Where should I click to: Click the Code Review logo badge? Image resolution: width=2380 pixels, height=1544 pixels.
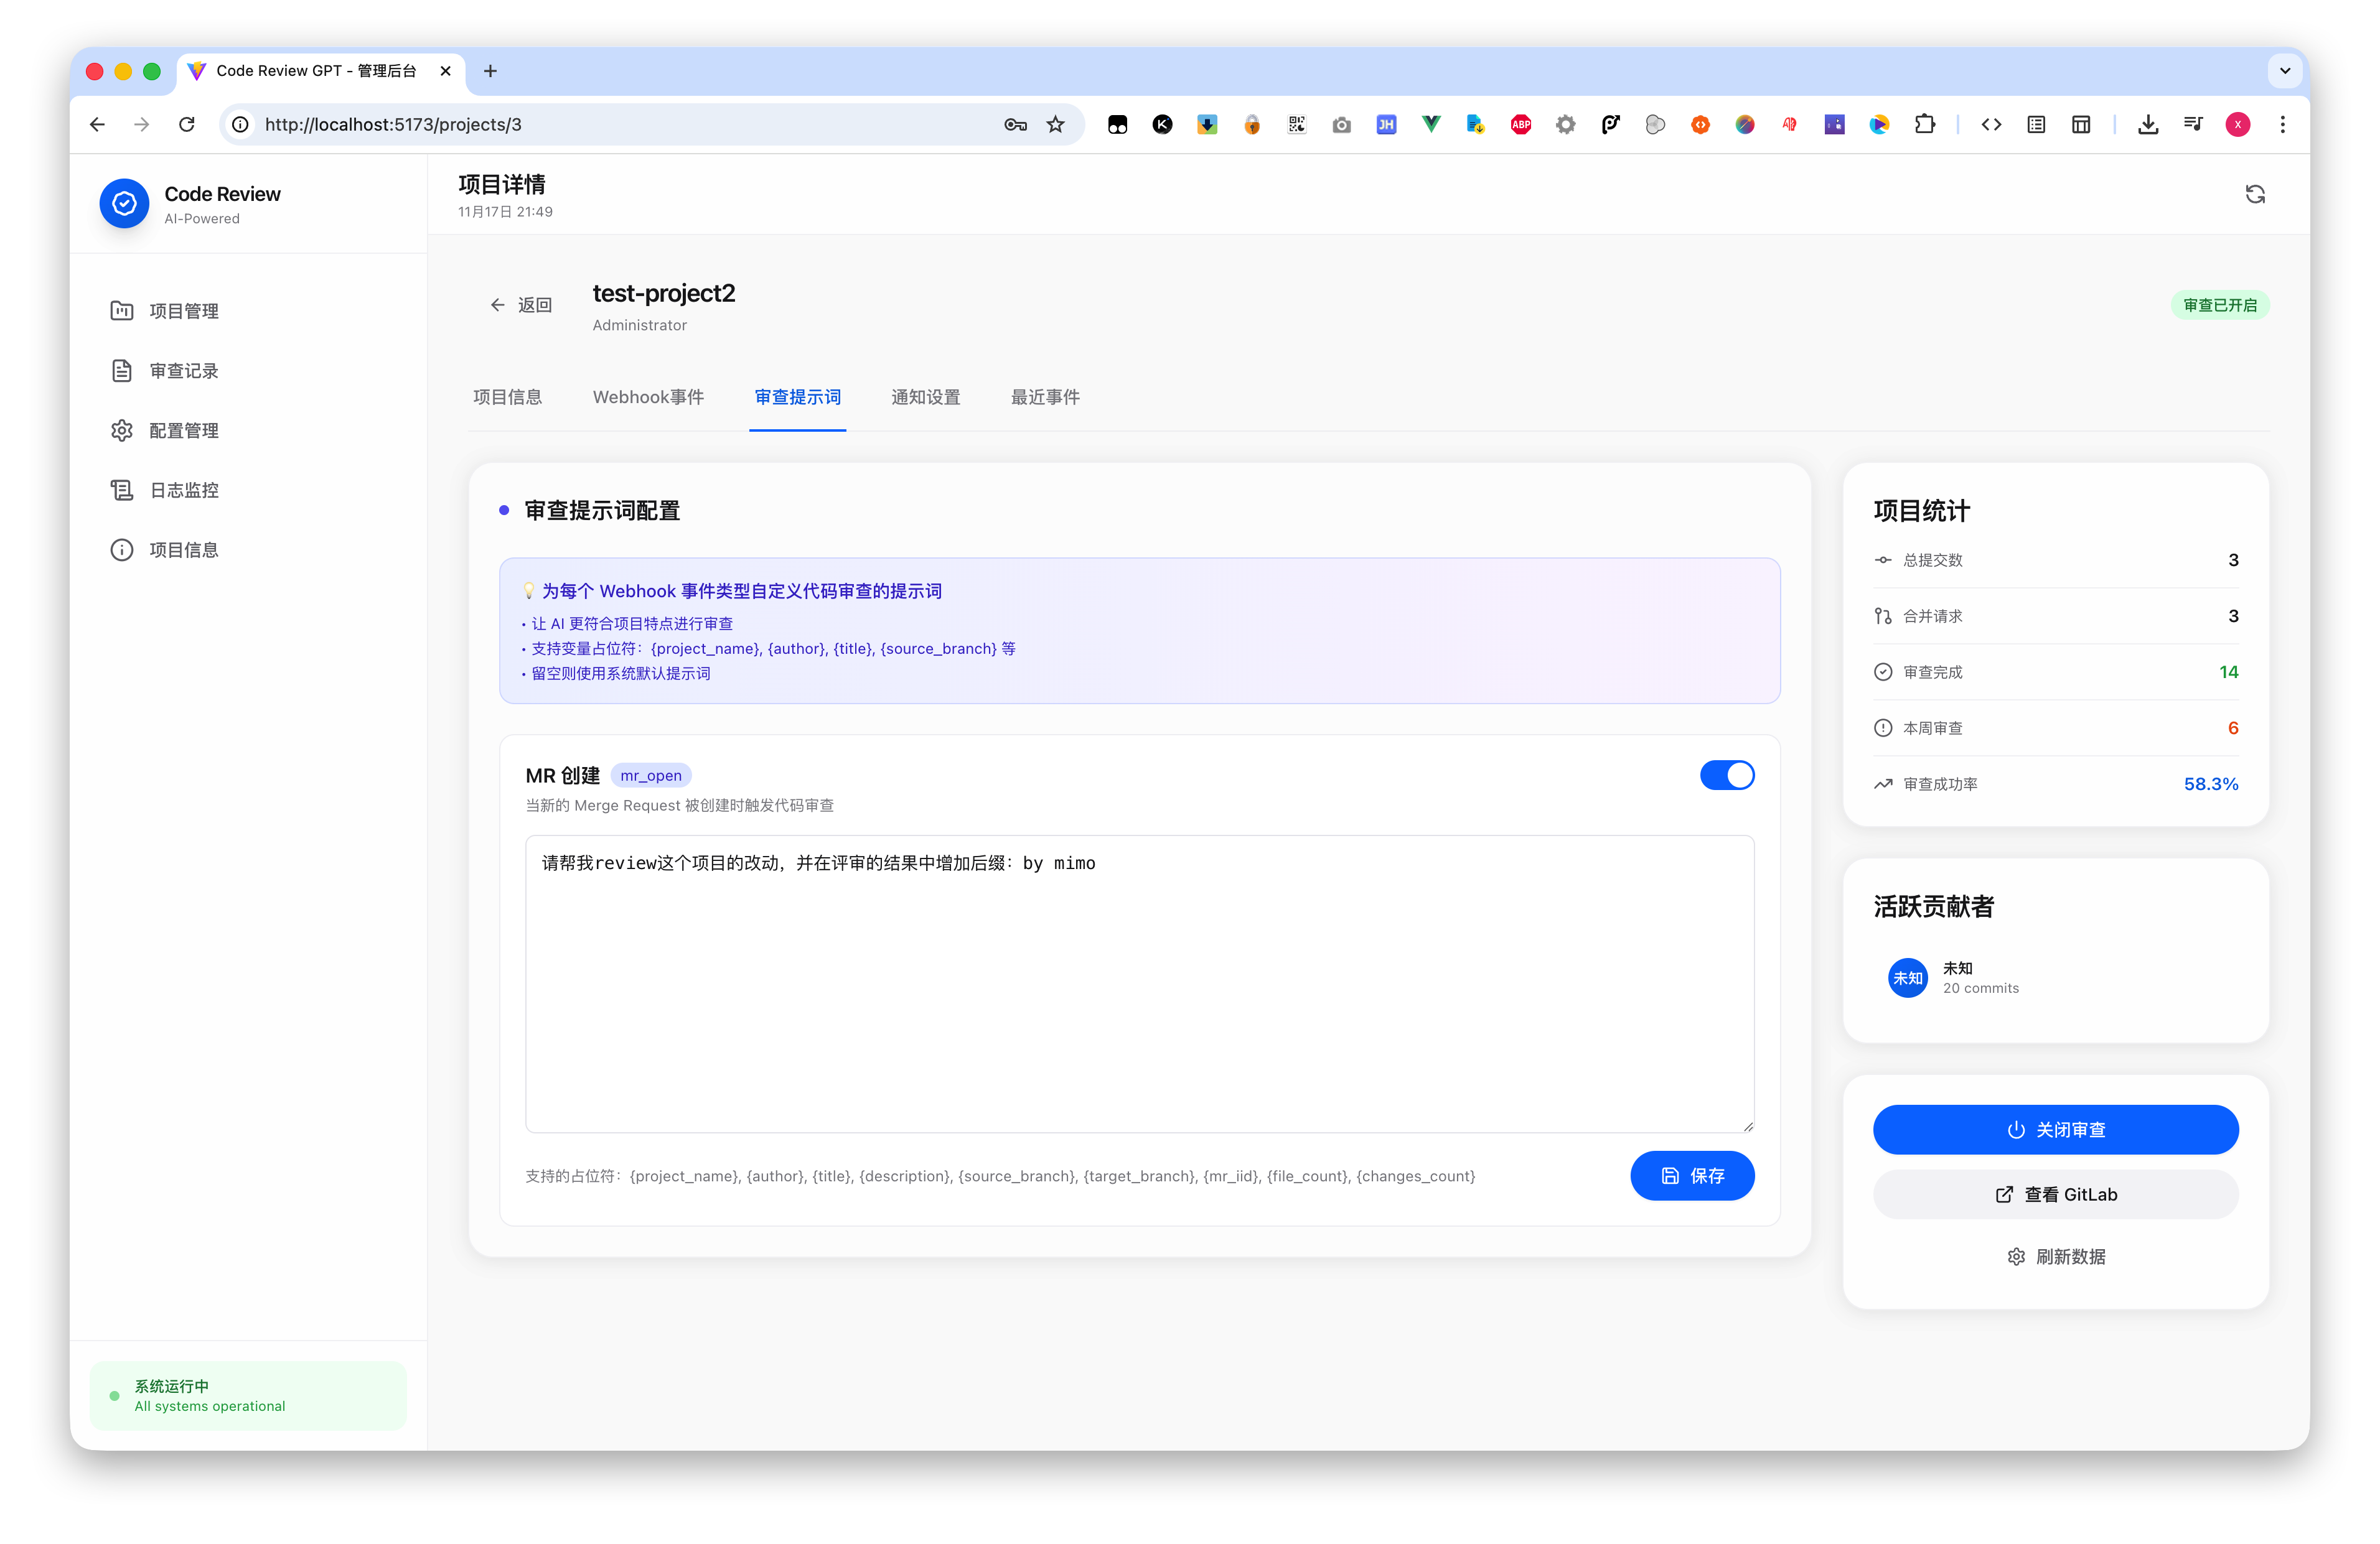point(124,204)
